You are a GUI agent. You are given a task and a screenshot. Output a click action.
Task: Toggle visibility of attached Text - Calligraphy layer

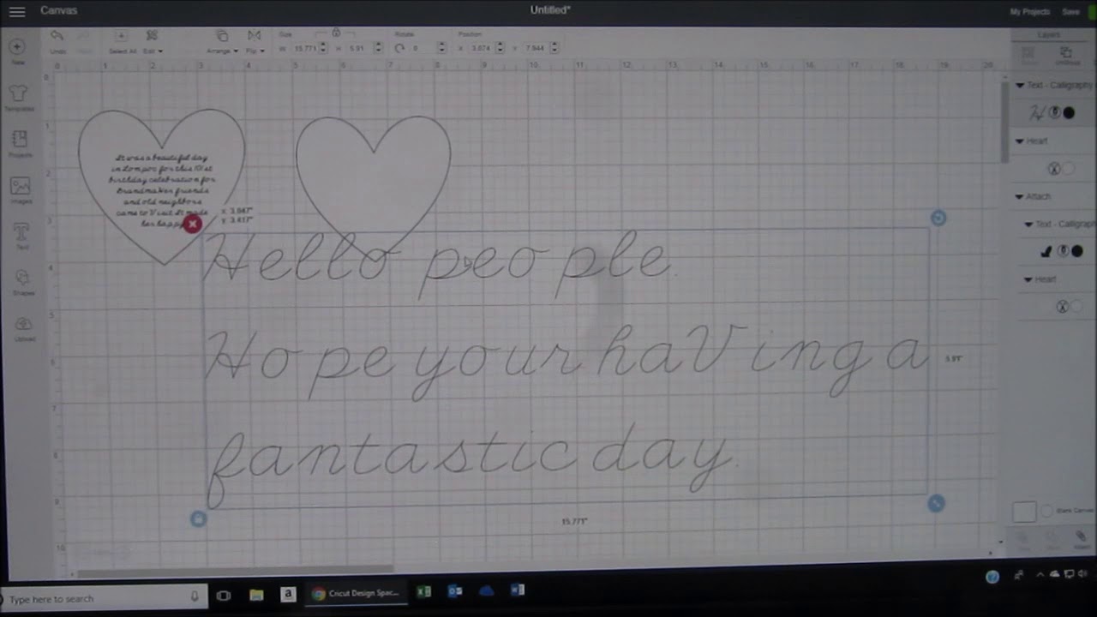point(1063,251)
